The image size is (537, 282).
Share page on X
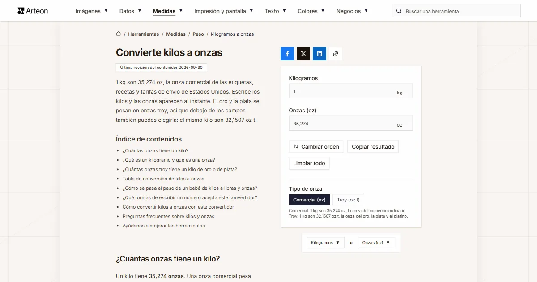click(303, 54)
